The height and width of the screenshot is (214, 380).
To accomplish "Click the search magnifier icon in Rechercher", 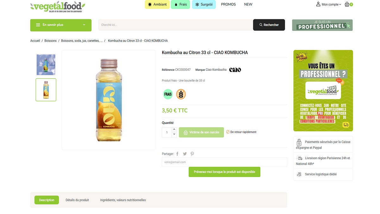I will click(x=261, y=25).
